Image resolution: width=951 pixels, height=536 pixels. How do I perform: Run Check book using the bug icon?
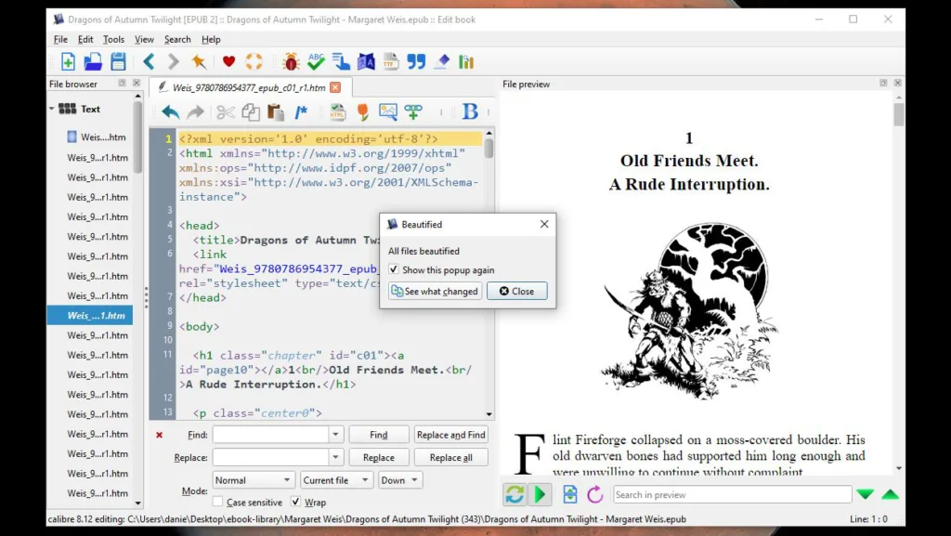tap(291, 61)
